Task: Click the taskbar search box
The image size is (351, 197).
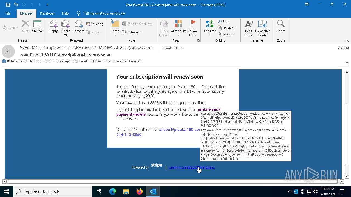Action: pyautogui.click(x=53, y=192)
